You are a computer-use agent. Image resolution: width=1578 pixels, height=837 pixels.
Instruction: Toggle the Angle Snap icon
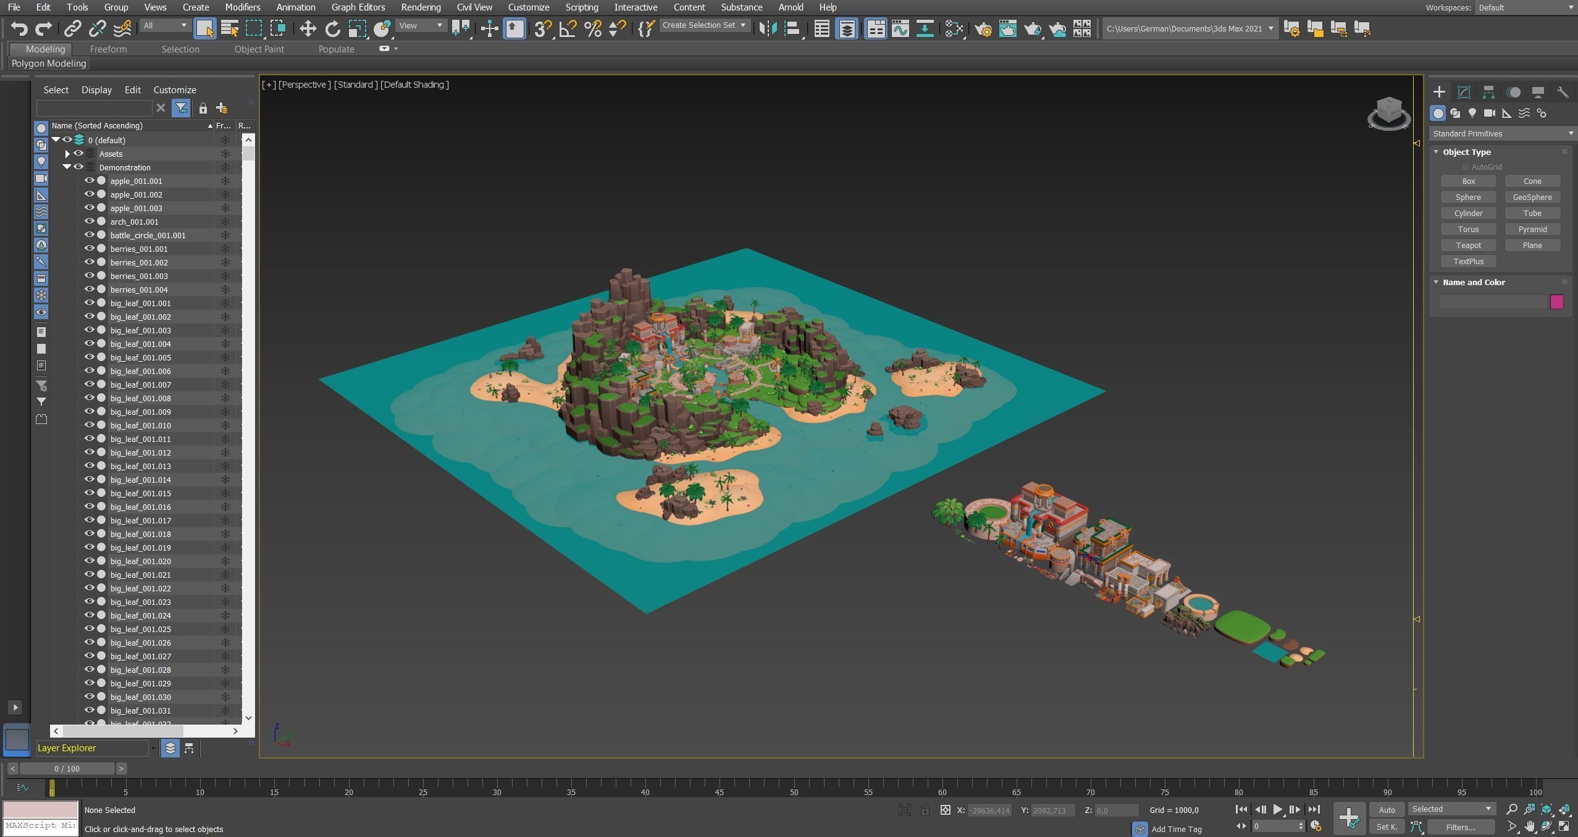(x=568, y=28)
